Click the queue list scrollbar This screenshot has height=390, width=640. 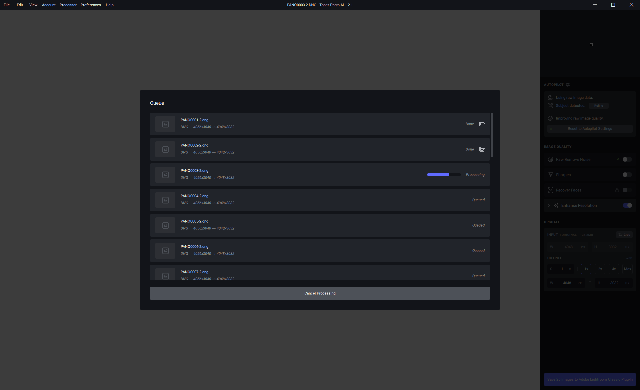click(x=492, y=135)
